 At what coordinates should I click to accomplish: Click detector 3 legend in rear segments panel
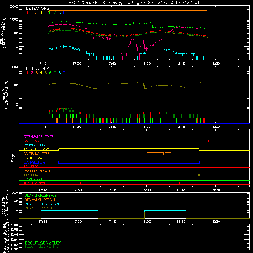click(x=36, y=73)
